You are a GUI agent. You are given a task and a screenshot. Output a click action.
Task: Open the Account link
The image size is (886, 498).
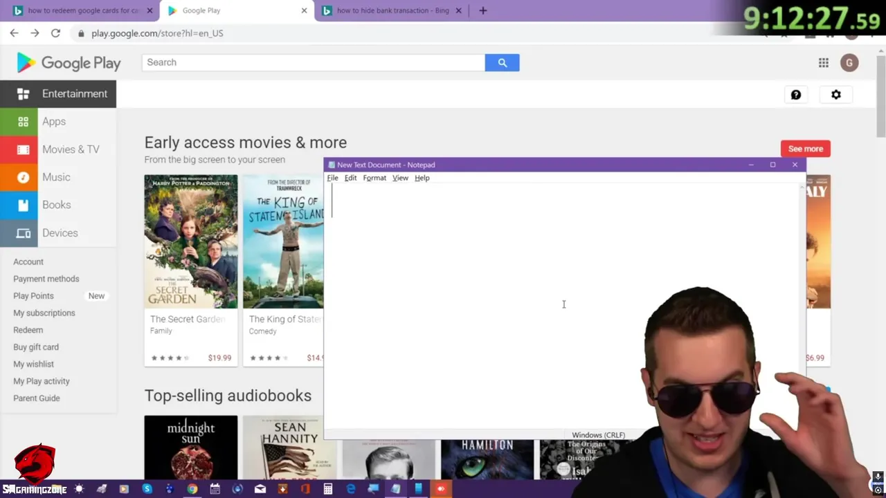point(28,261)
